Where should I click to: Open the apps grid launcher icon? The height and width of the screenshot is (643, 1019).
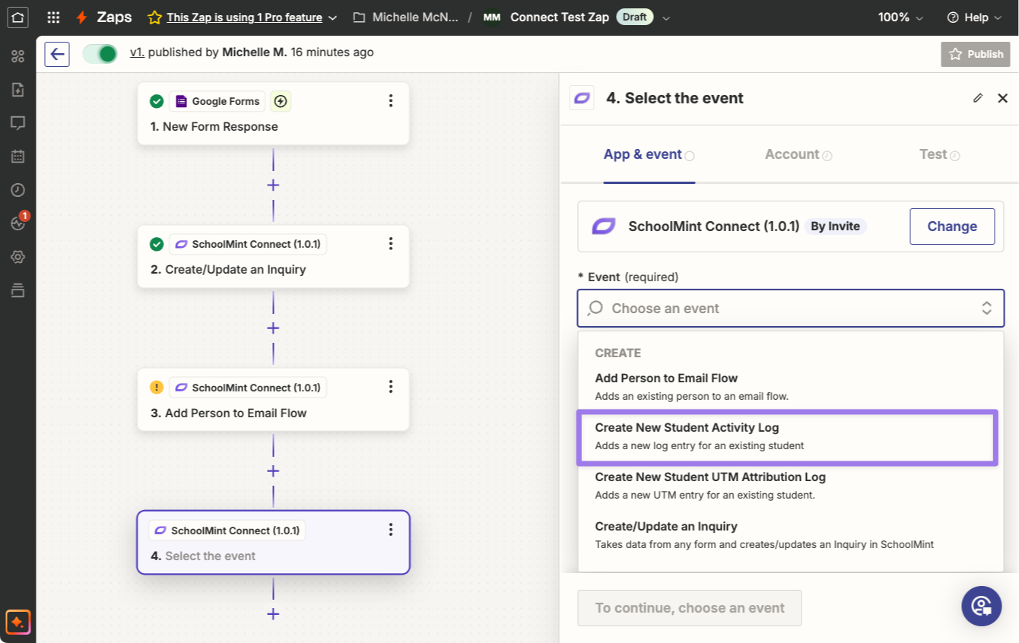click(53, 17)
